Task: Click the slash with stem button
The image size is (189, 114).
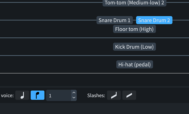Action: pos(114,95)
